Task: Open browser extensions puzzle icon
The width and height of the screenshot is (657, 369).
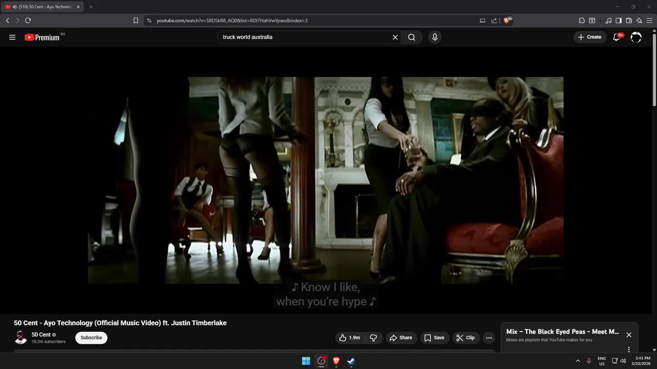Action: coord(582,20)
